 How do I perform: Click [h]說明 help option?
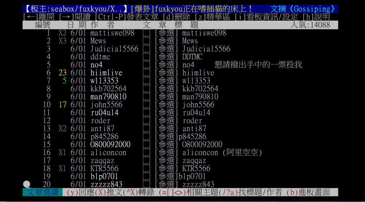(x=316, y=17)
